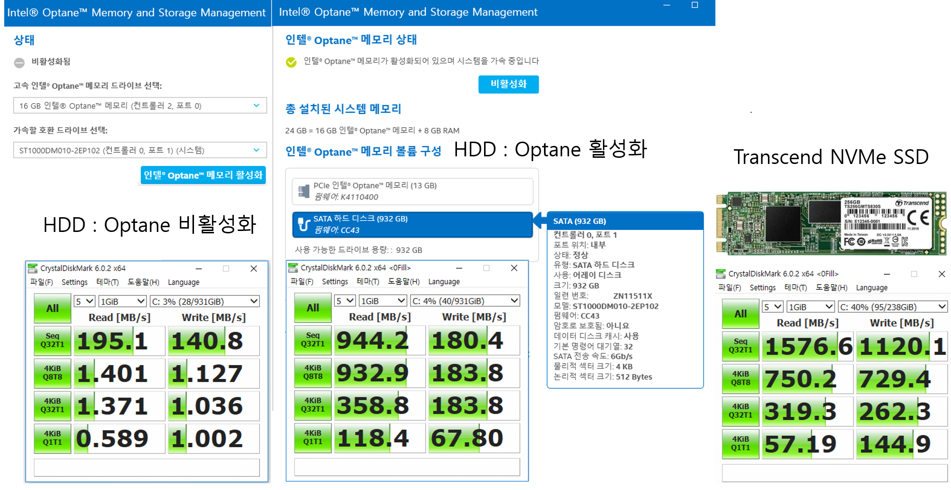Click the PCIe Optane memory drive icon

click(x=303, y=191)
